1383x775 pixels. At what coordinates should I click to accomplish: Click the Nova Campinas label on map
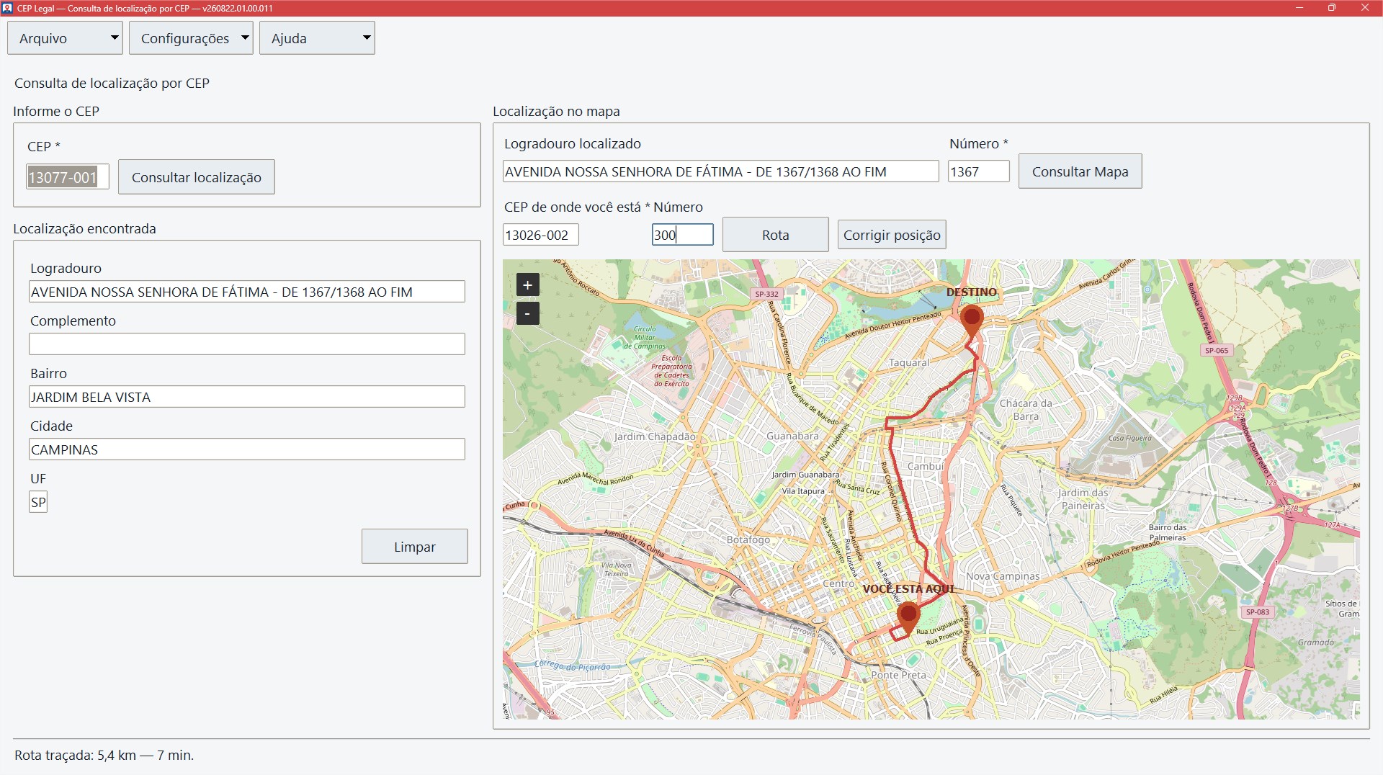point(1003,576)
